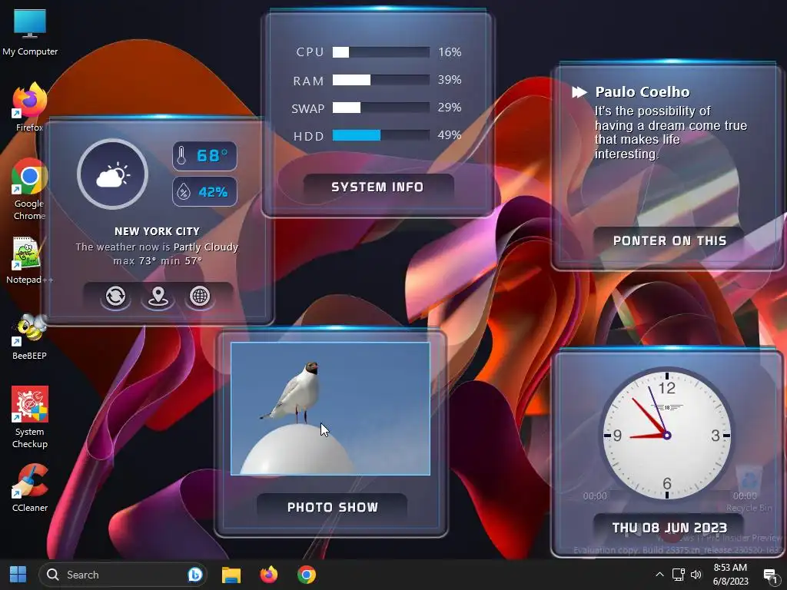Click the weather refresh icon
The image size is (787, 590).
tap(116, 296)
